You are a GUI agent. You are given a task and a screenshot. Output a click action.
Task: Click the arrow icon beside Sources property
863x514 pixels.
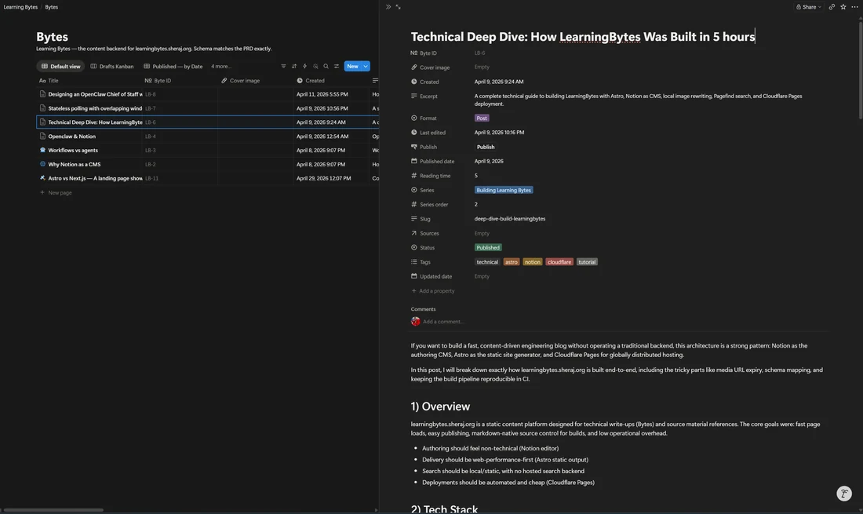(x=414, y=233)
